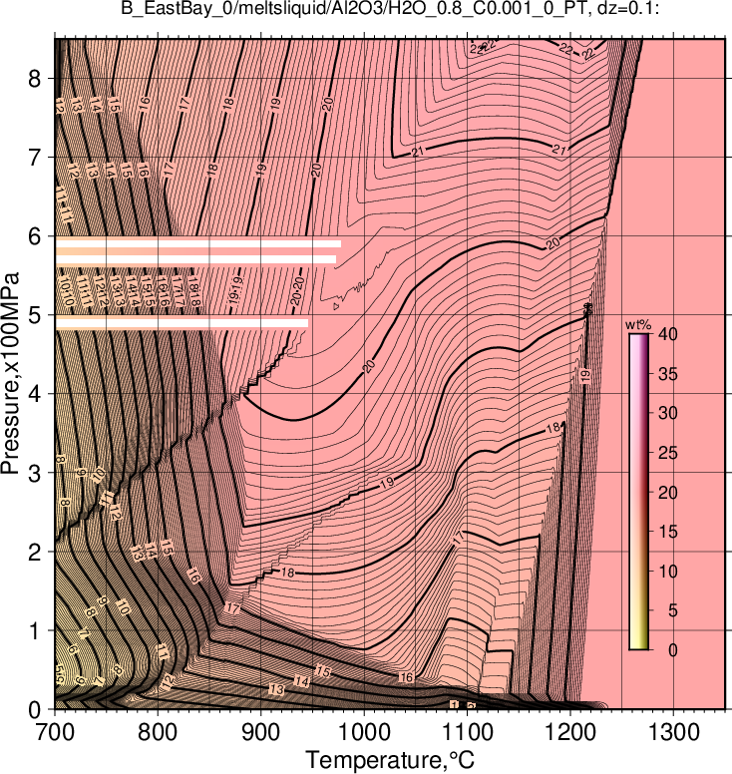Click the 'wt%' unit label above colorbar
Viewport: 732px width, 774px height.
638,325
